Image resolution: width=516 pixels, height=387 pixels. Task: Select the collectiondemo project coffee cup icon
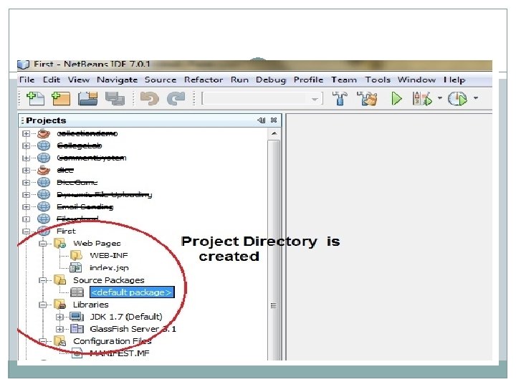(44, 133)
